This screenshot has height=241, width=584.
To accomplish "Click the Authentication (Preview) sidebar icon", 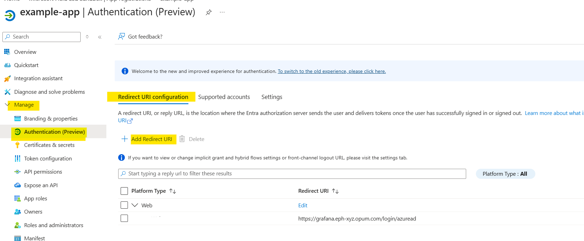I will [x=17, y=132].
